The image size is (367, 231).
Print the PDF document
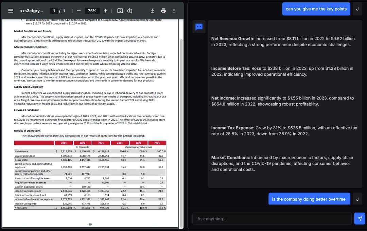tap(163, 11)
